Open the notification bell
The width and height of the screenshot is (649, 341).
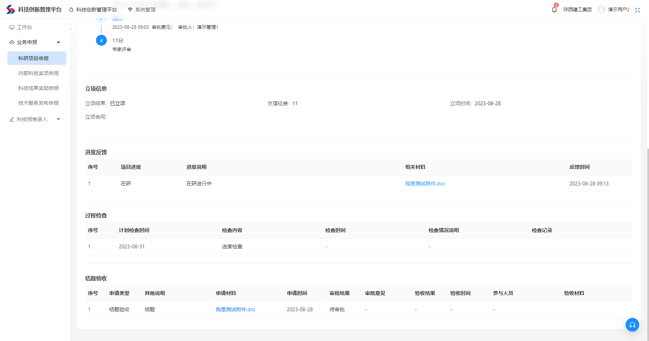point(554,9)
